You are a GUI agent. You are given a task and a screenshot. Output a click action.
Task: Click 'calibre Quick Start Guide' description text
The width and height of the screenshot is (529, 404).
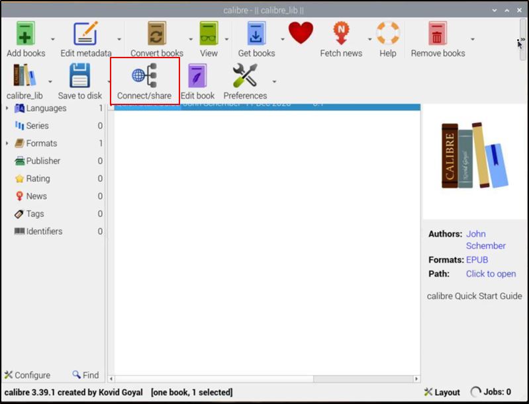pyautogui.click(x=474, y=296)
